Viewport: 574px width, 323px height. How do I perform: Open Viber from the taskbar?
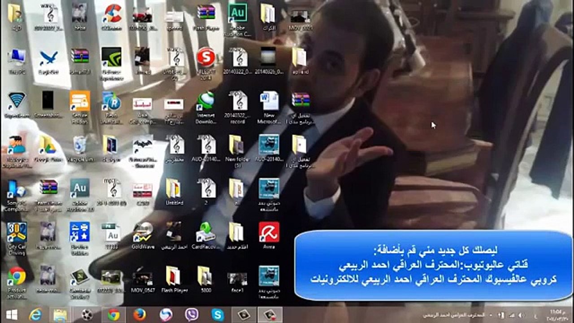coord(191,314)
